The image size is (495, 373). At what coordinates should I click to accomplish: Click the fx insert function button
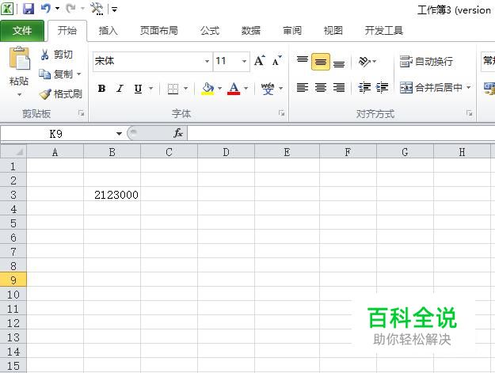[x=178, y=133]
